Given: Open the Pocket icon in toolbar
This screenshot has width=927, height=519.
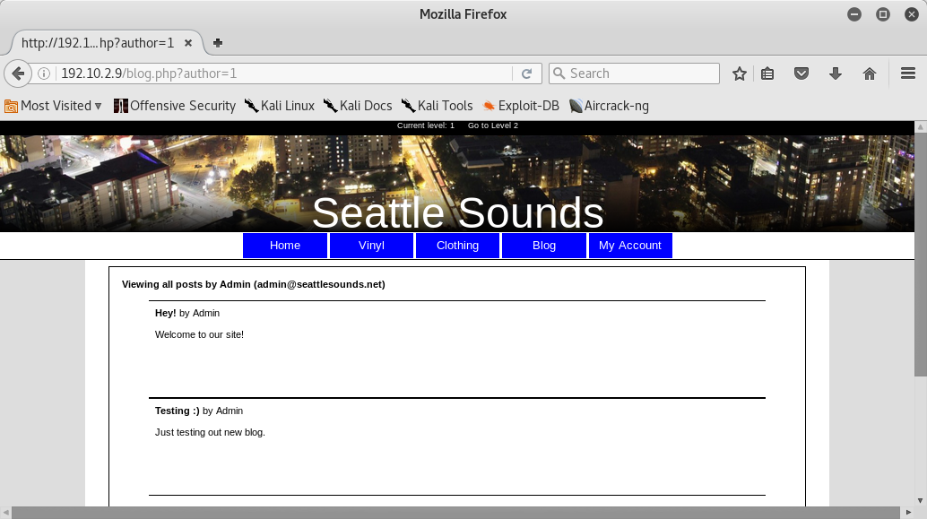Looking at the screenshot, I should tap(802, 74).
